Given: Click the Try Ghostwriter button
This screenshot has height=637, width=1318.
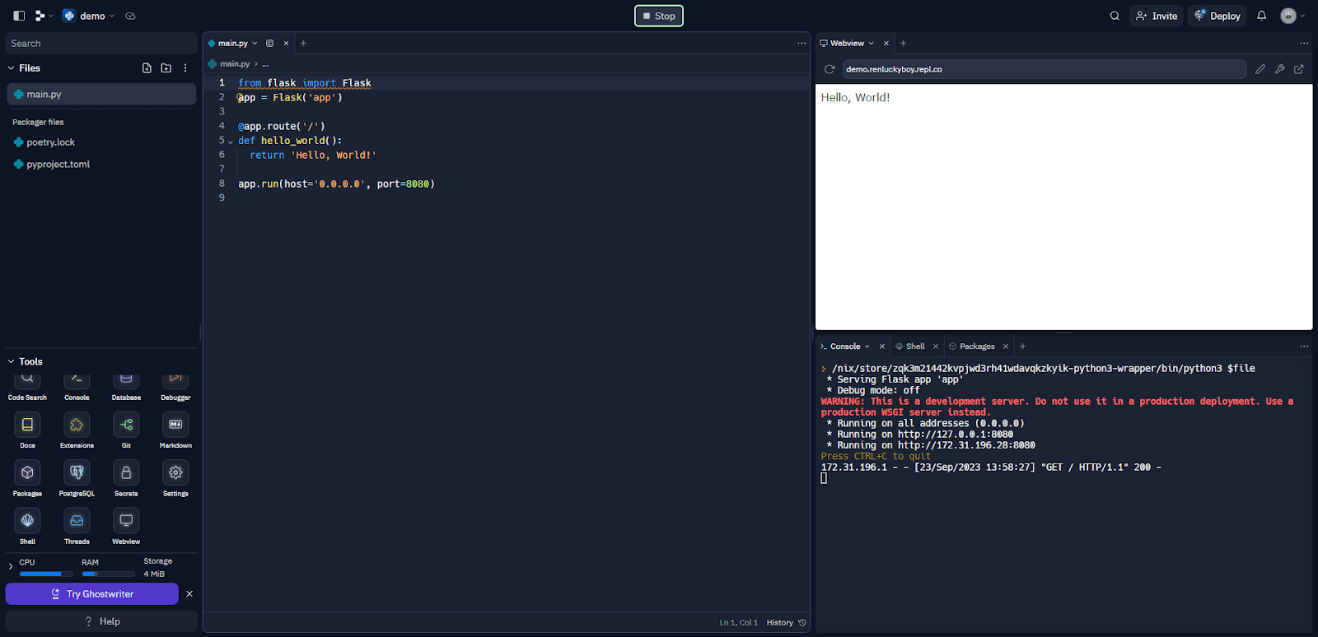Looking at the screenshot, I should (92, 594).
